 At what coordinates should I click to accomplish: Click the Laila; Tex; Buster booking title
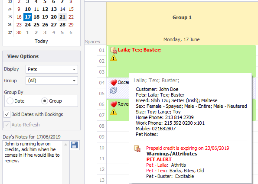pyautogui.click(x=139, y=50)
